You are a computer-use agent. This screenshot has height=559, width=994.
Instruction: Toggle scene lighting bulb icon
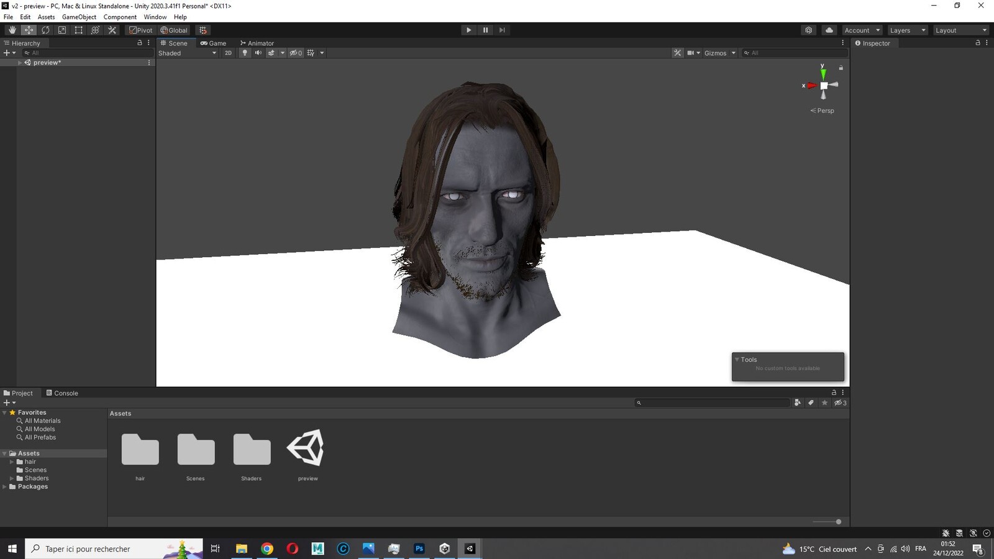click(x=245, y=53)
